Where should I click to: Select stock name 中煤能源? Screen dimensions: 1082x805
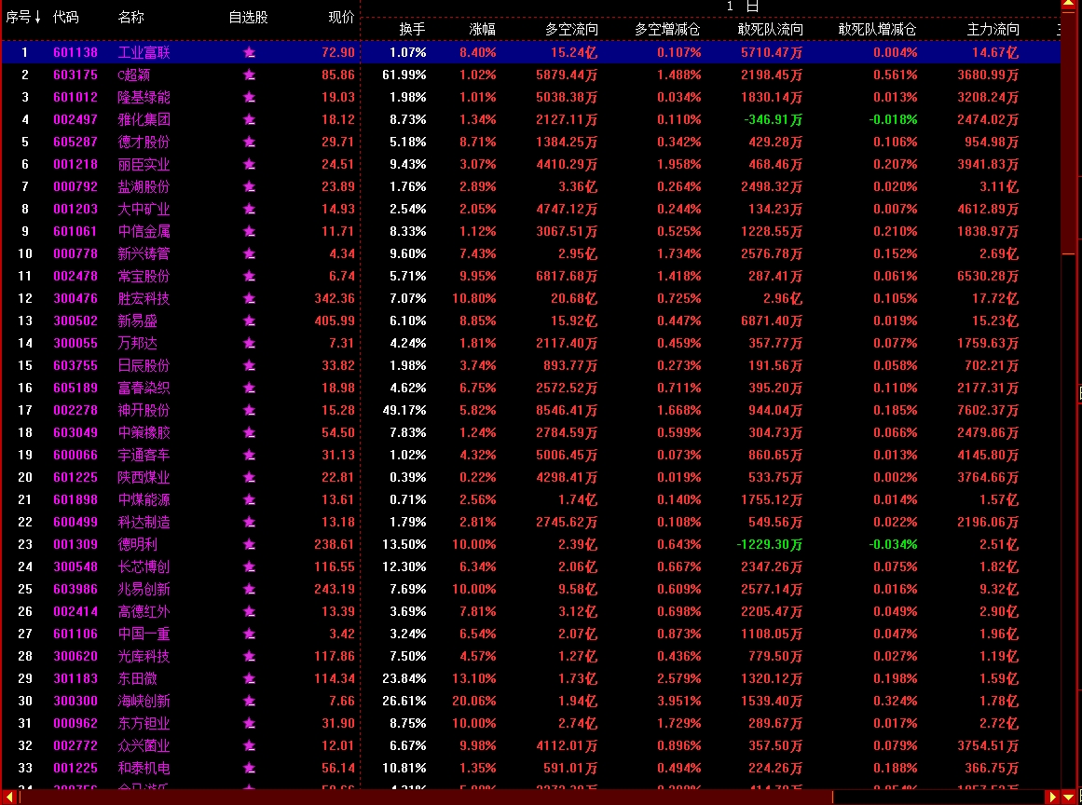[144, 500]
